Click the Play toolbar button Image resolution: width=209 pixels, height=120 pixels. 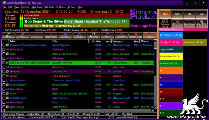9,35
